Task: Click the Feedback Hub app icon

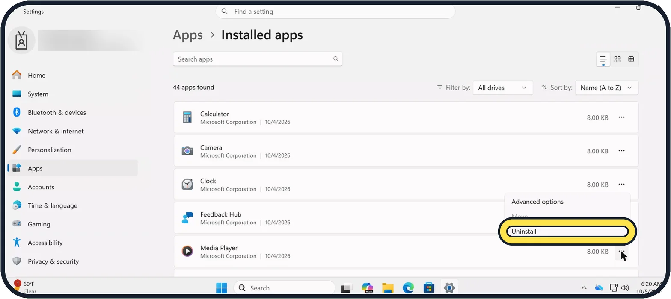Action: (x=187, y=218)
